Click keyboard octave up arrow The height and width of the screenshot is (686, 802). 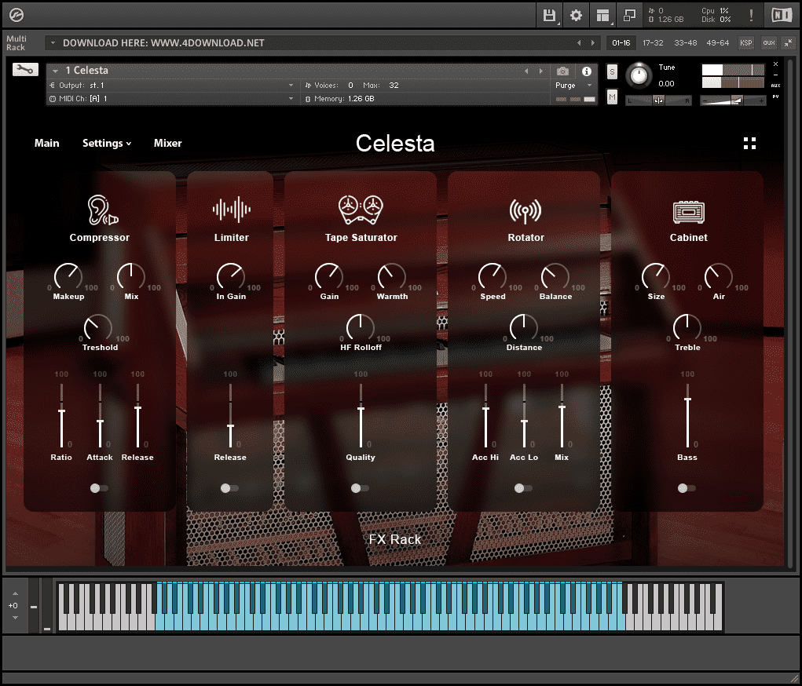15,593
